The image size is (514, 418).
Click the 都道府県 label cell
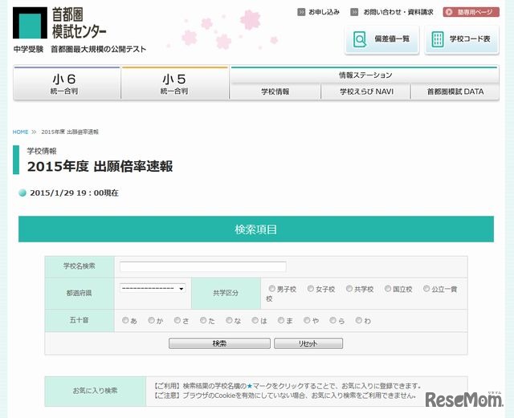pos(80,293)
